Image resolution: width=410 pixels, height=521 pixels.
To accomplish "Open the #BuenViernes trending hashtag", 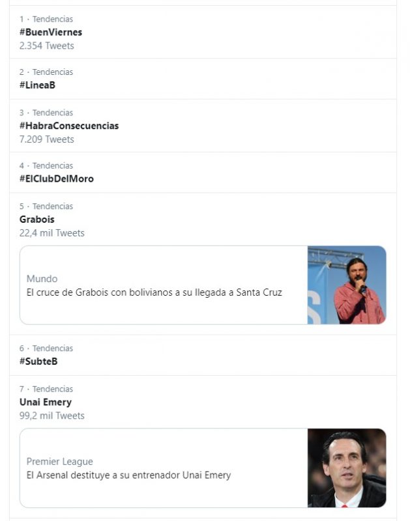I will click(x=51, y=32).
